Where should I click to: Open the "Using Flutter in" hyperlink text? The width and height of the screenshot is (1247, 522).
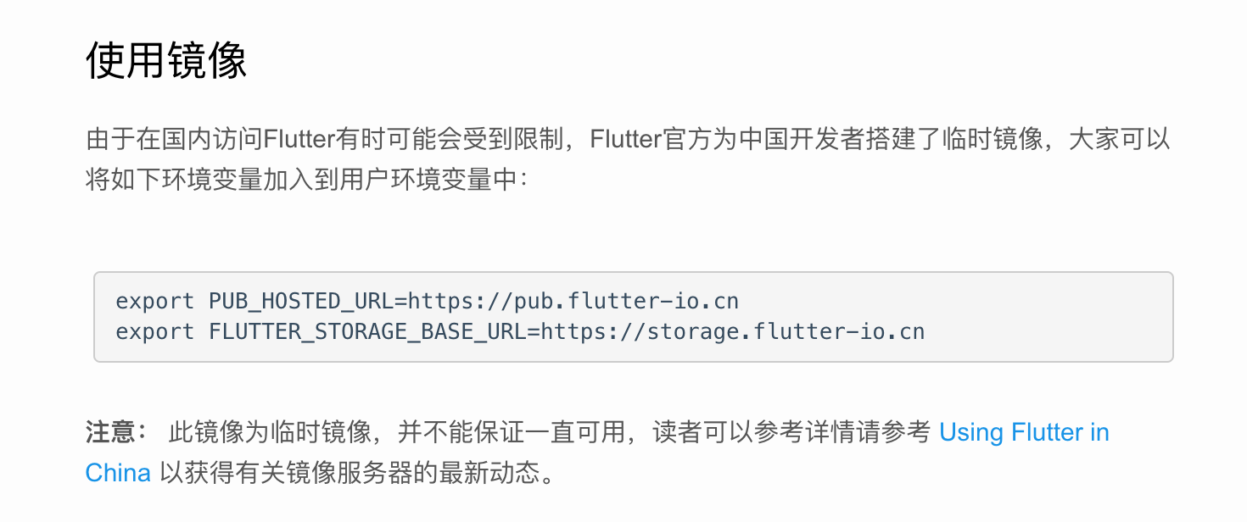tap(1024, 433)
